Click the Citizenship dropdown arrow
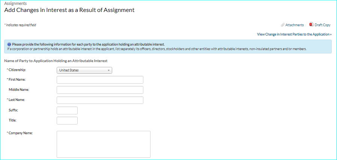Image resolution: width=337 pixels, height=160 pixels. coord(108,70)
